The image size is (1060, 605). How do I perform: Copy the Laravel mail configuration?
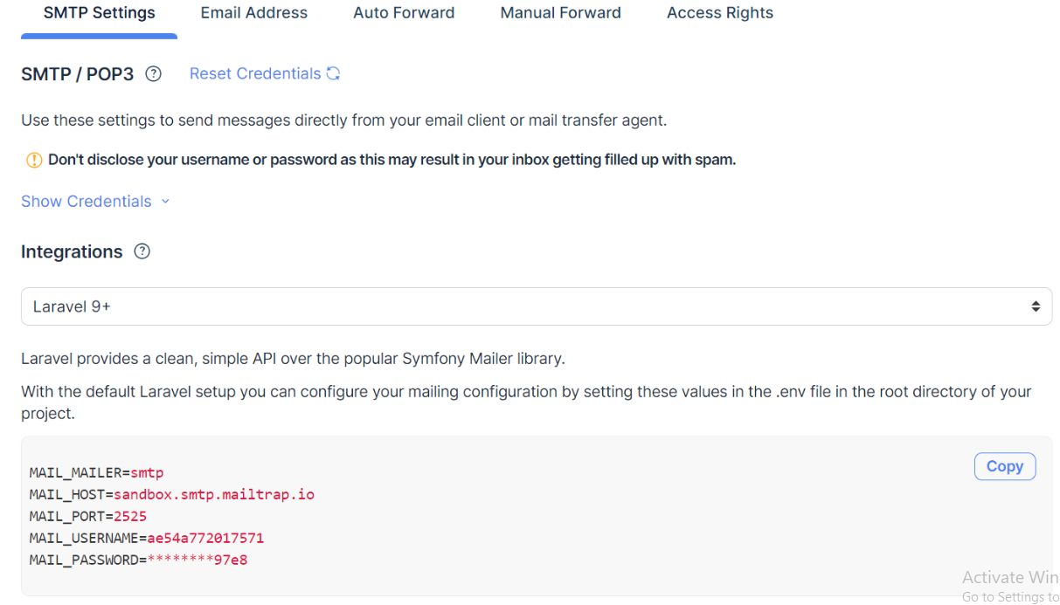[1004, 466]
